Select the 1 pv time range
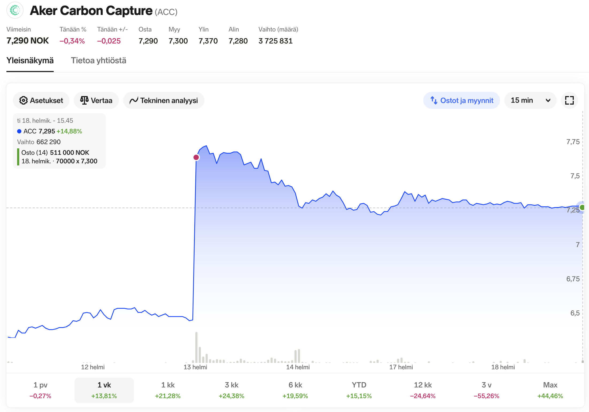 point(40,390)
